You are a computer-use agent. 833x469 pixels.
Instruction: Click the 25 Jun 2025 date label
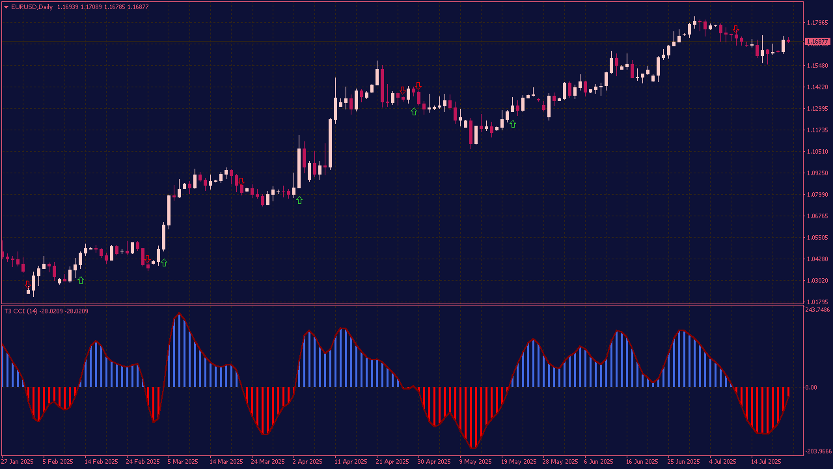(x=684, y=462)
